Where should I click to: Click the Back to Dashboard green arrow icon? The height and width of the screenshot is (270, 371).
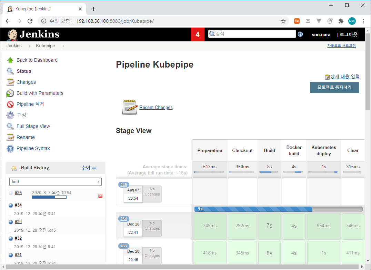[10, 60]
